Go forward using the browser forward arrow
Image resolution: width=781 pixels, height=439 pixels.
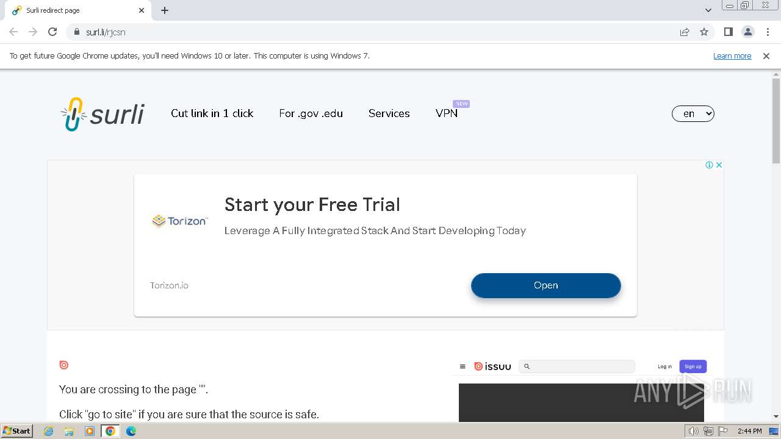[x=33, y=32]
